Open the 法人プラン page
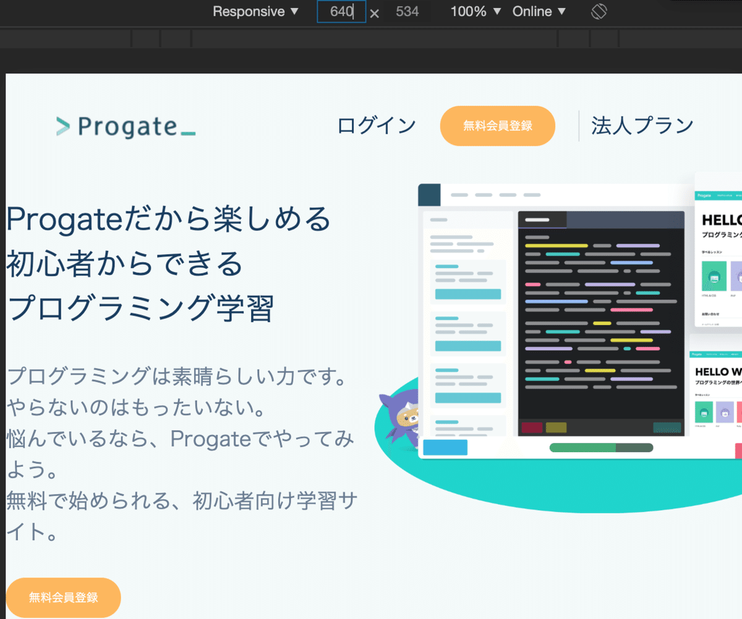Viewport: 742px width, 619px height. click(x=641, y=125)
